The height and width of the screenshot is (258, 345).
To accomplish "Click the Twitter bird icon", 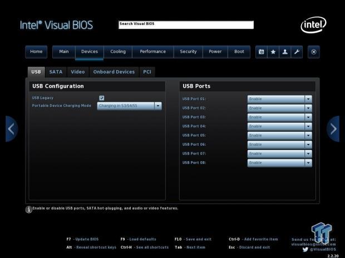I will pyautogui.click(x=305, y=250).
